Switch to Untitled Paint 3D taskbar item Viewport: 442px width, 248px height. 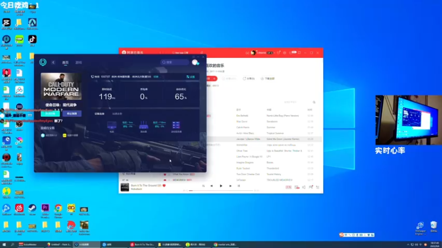point(59,245)
